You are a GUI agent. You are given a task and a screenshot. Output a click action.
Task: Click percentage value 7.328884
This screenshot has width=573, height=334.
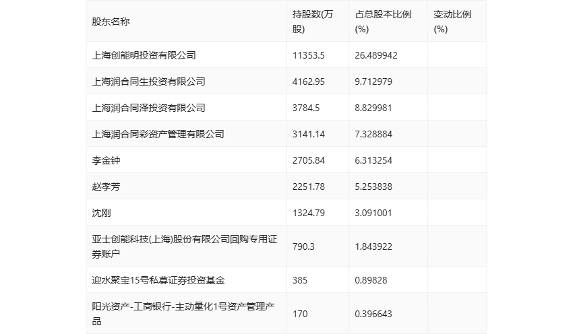(373, 134)
